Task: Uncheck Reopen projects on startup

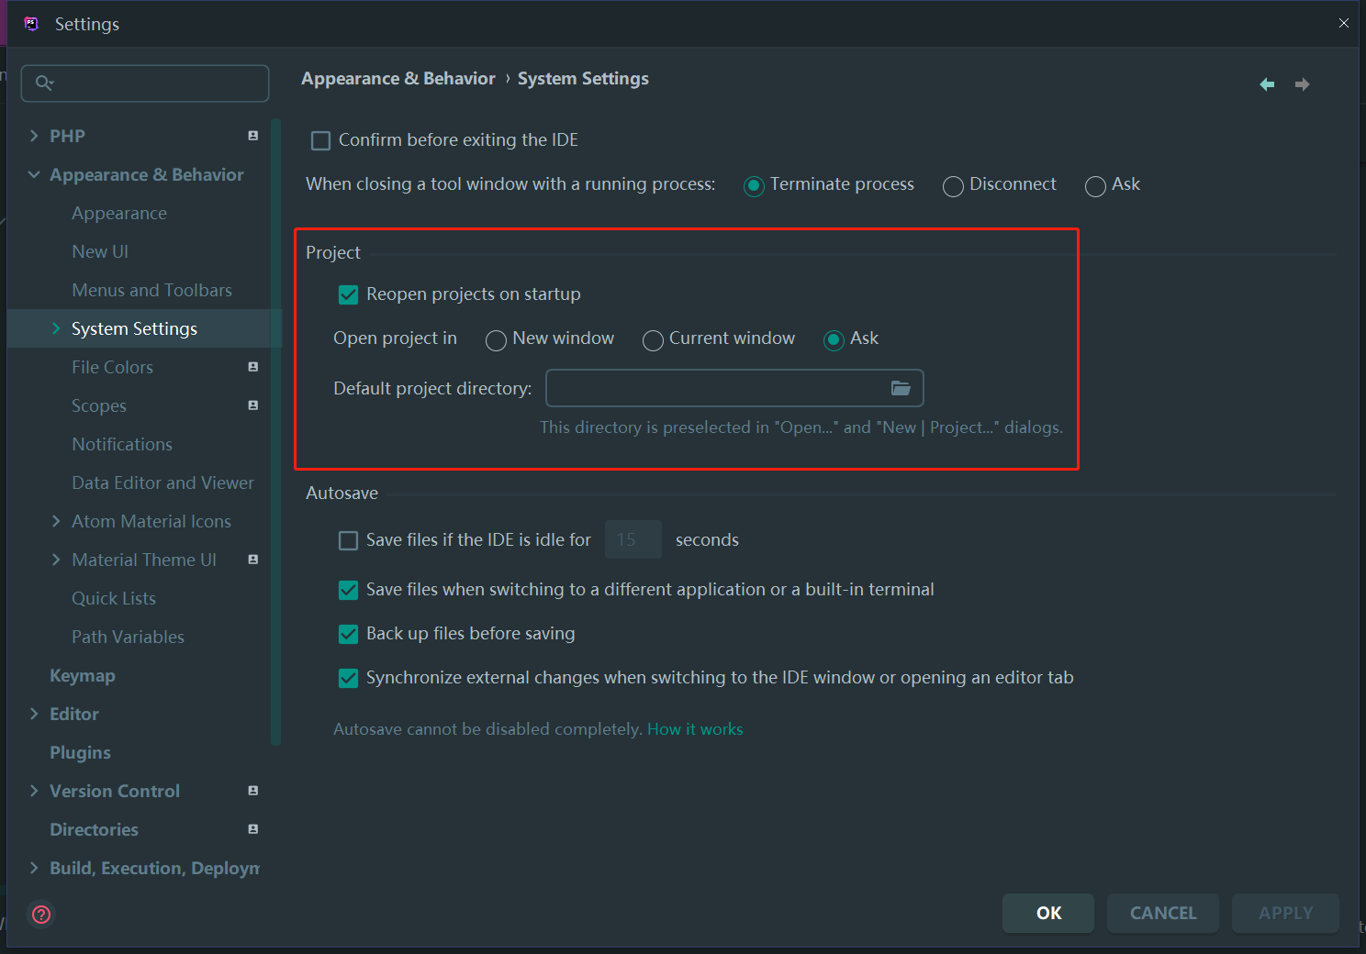Action: point(348,294)
